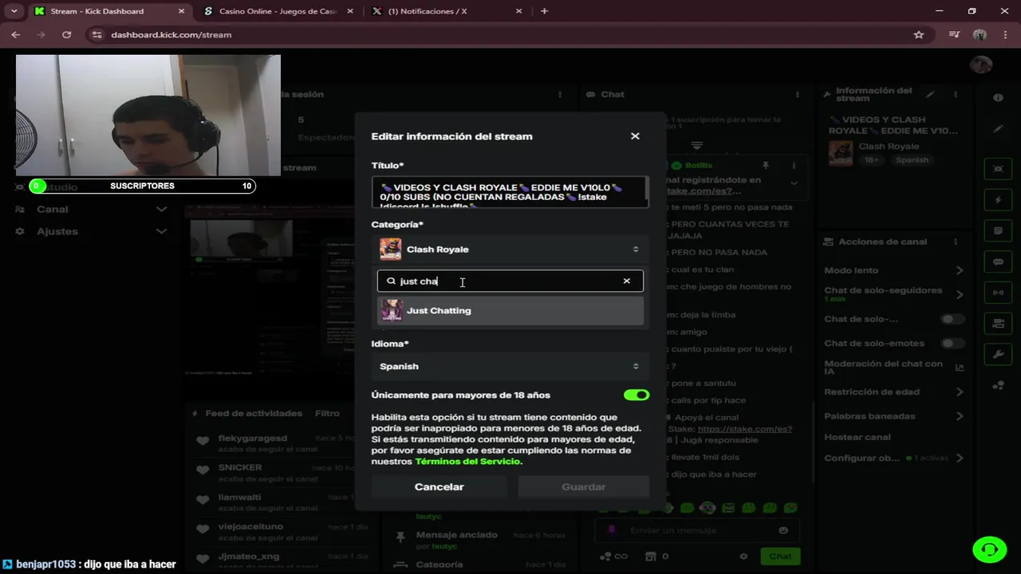Bookmark this page with the star icon
Screen dimensions: 1021x574
[x=919, y=34]
